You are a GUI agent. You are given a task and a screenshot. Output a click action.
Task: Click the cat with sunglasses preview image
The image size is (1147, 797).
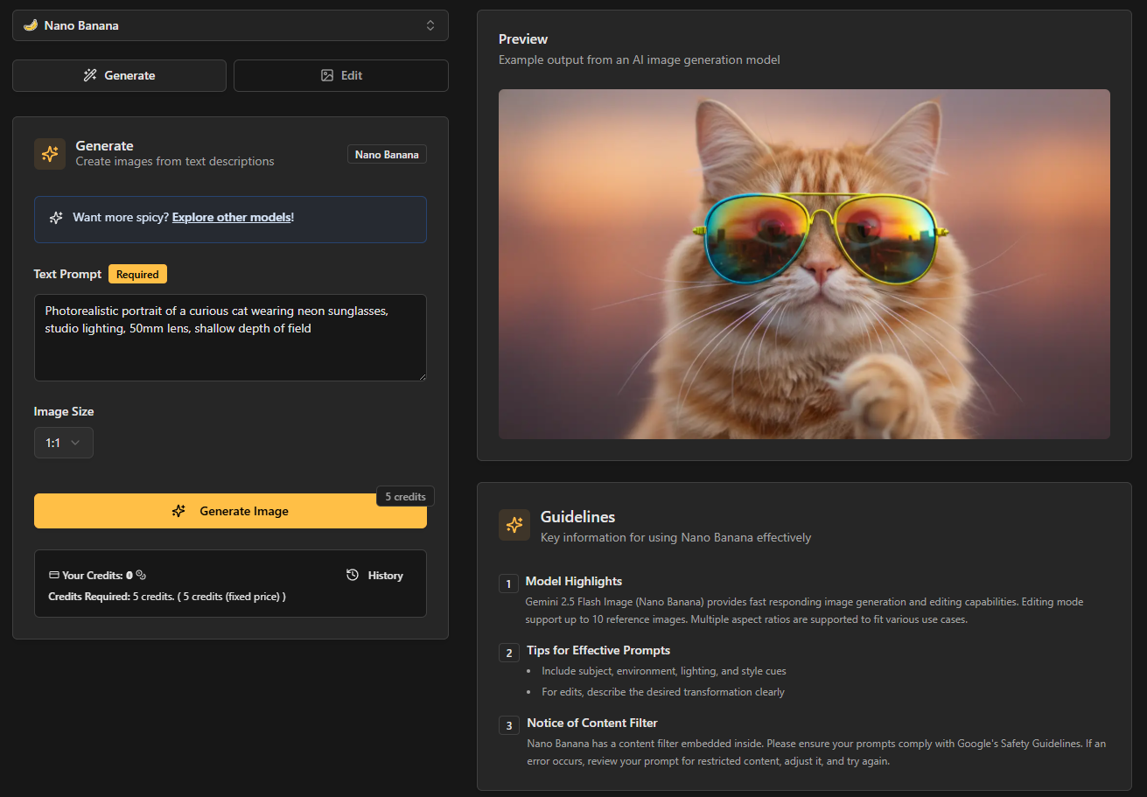click(x=804, y=263)
